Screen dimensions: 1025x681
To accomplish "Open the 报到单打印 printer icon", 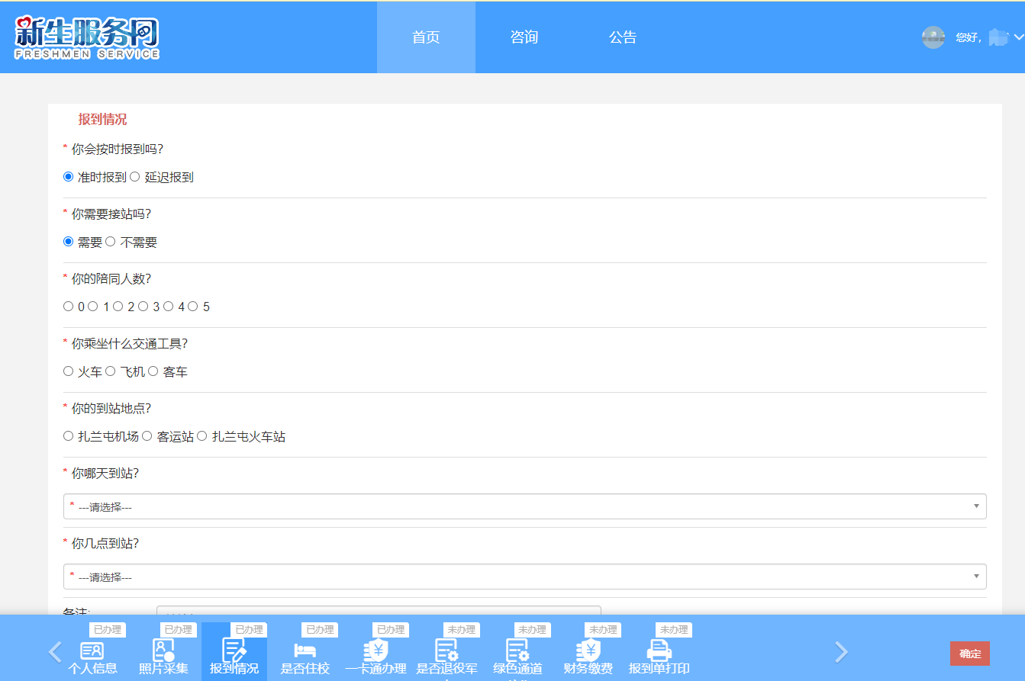I will (660, 650).
